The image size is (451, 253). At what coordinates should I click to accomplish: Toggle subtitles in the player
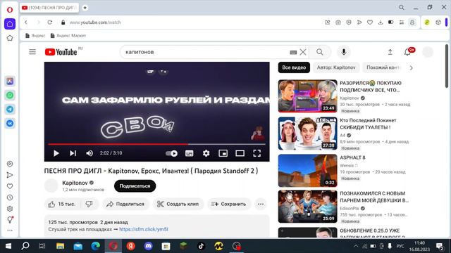coord(190,153)
